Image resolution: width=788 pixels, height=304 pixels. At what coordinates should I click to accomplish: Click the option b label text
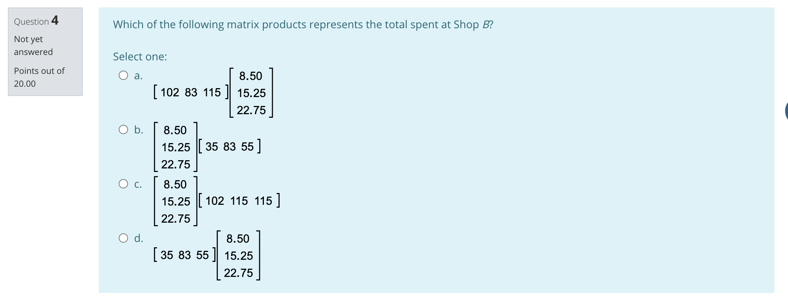coord(138,130)
